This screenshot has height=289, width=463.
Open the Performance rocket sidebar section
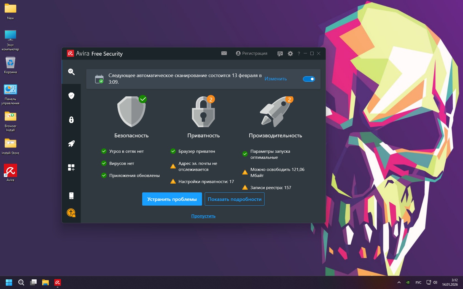click(x=71, y=144)
